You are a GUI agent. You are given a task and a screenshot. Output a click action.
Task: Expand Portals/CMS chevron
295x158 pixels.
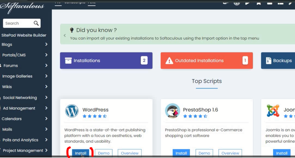[x=46, y=55]
